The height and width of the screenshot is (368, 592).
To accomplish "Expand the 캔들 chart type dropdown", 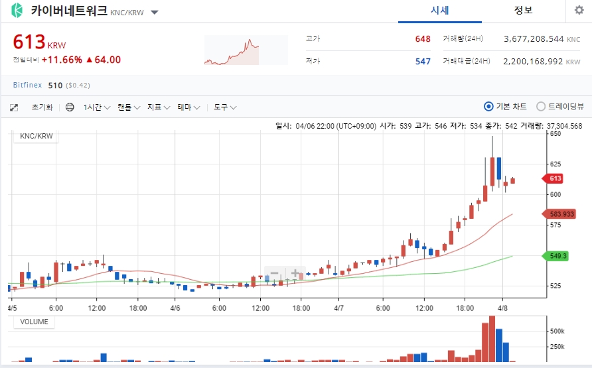I will click(x=129, y=107).
